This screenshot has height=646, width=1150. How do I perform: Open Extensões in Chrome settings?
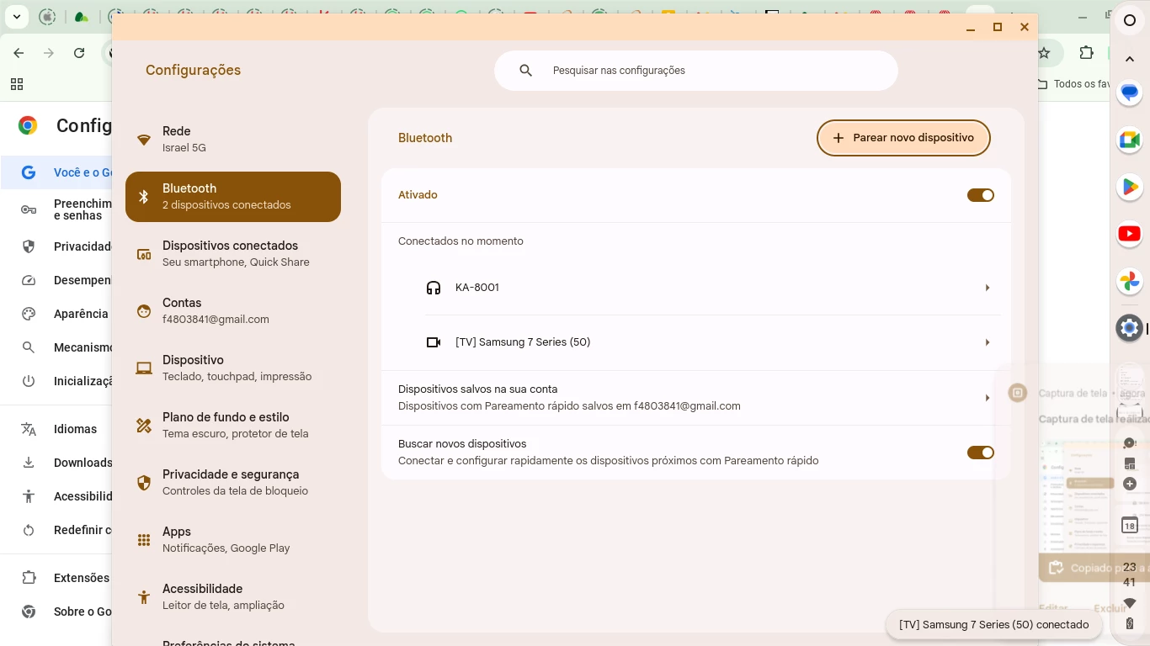[x=57, y=578]
